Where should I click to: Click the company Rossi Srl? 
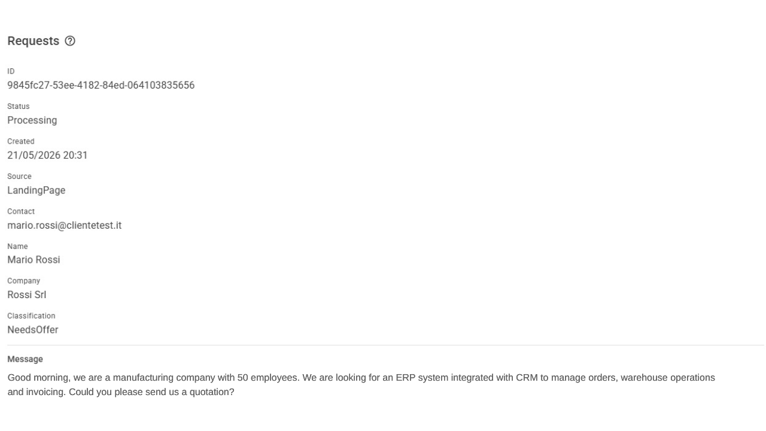coord(26,295)
